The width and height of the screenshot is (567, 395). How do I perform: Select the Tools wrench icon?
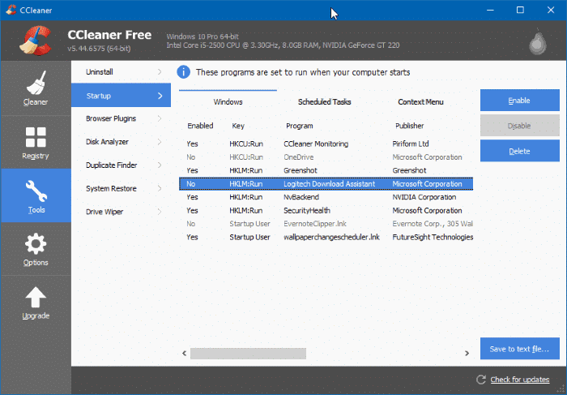(x=36, y=191)
